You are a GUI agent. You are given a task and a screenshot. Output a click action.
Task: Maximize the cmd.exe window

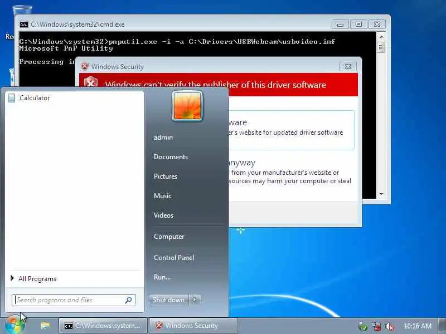(x=358, y=24)
